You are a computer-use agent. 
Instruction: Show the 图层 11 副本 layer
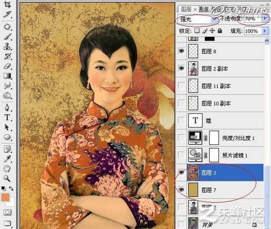[182, 86]
